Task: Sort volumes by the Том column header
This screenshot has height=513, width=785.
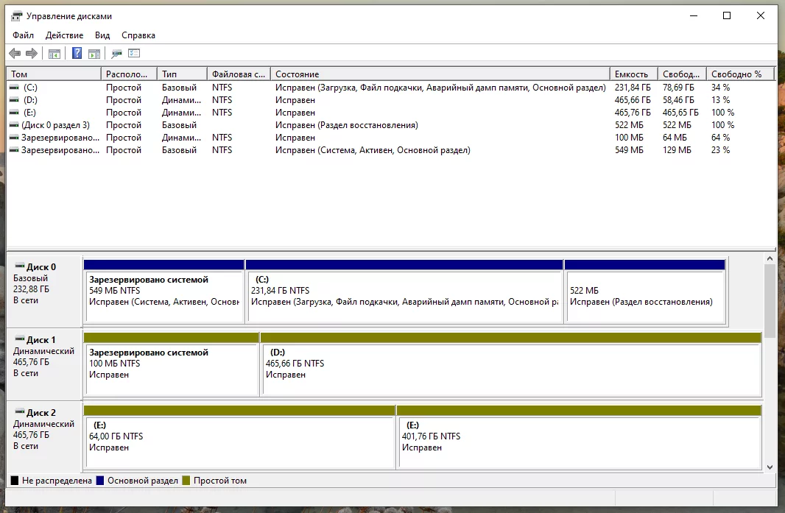Action: click(53, 74)
